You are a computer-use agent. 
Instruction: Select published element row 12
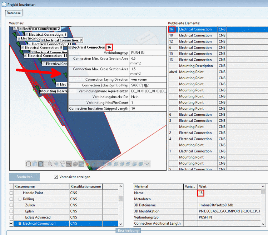point(218,41)
